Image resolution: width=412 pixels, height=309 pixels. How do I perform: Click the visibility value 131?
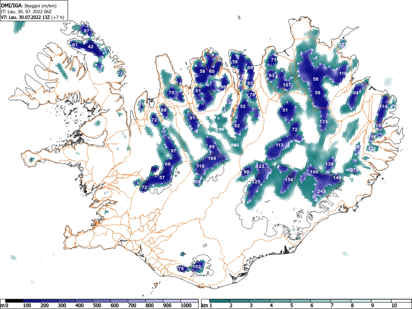(323, 122)
